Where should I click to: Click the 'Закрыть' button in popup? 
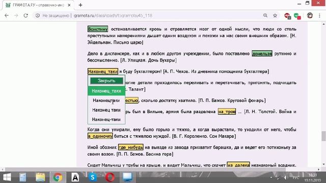[106, 81]
